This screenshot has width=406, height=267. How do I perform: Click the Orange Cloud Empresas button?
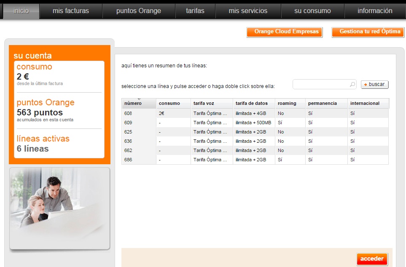coord(285,32)
